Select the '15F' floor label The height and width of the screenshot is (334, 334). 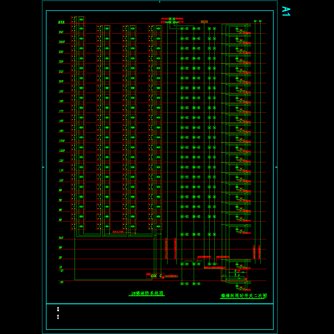click(61, 131)
